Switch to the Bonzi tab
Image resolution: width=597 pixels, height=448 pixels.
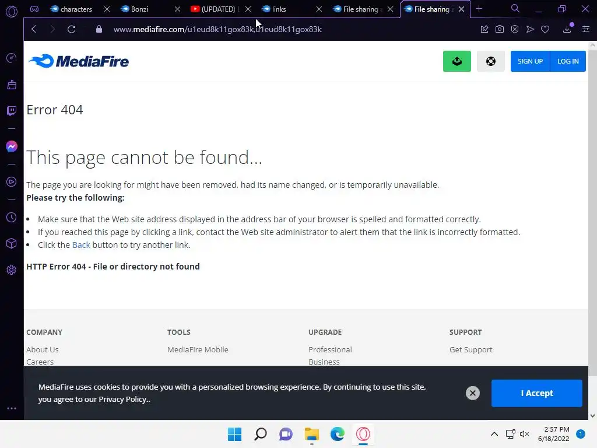pyautogui.click(x=139, y=9)
